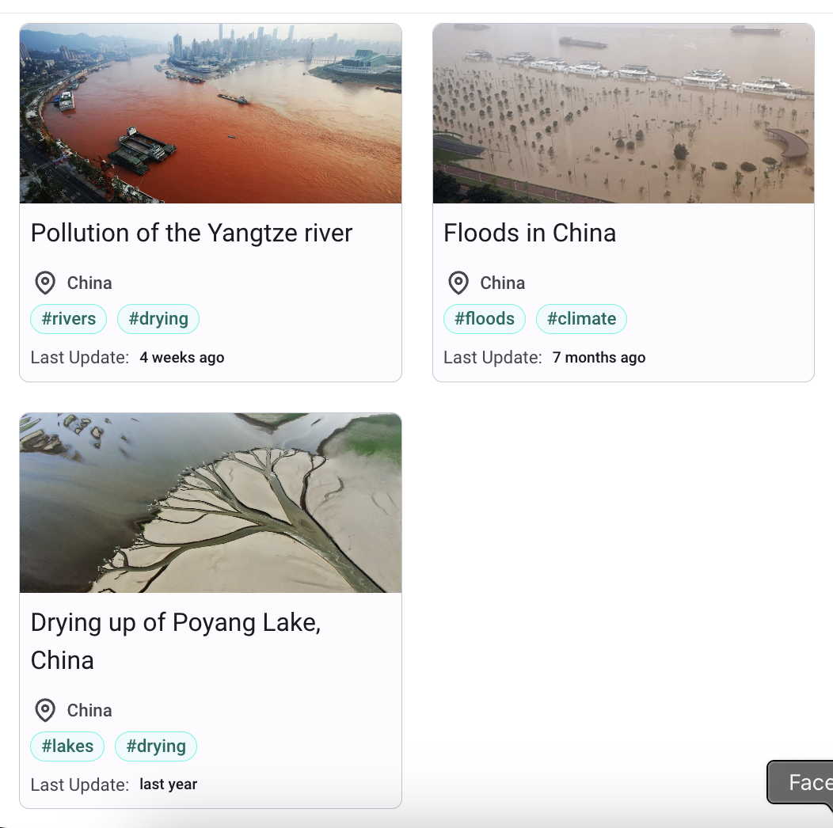The height and width of the screenshot is (828, 833).
Task: Select #drying tag on Yangtze river card
Action: point(158,319)
